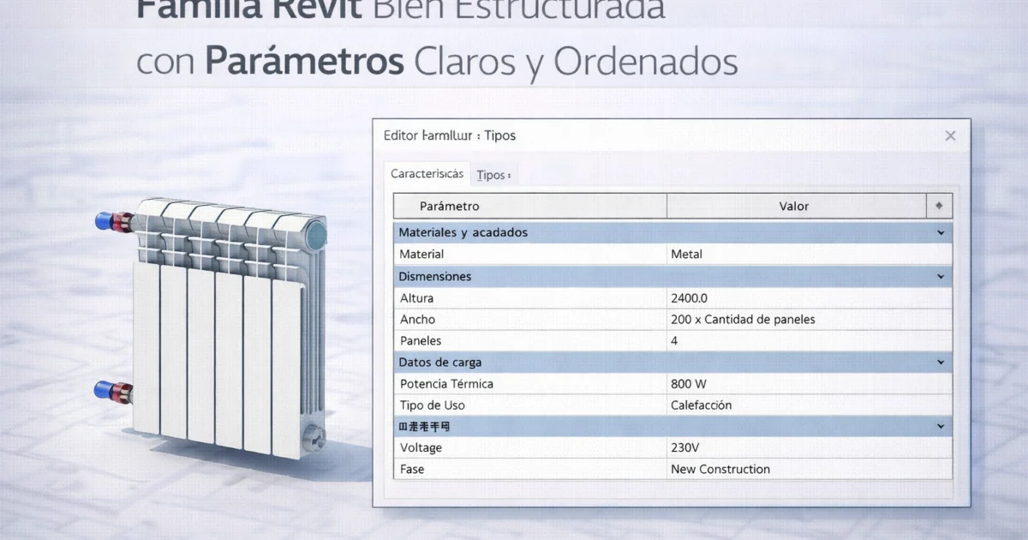The height and width of the screenshot is (540, 1028).
Task: Collapse the Dimensiones section chevron
Action: (x=941, y=276)
